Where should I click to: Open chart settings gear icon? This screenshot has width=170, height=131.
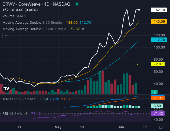coord(161,127)
